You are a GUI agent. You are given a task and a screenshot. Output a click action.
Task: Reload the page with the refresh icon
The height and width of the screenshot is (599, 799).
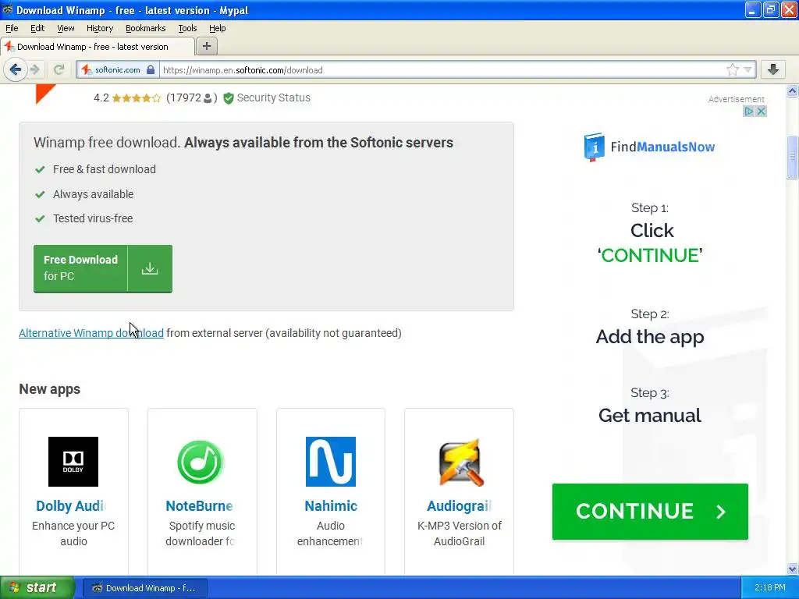pos(59,69)
